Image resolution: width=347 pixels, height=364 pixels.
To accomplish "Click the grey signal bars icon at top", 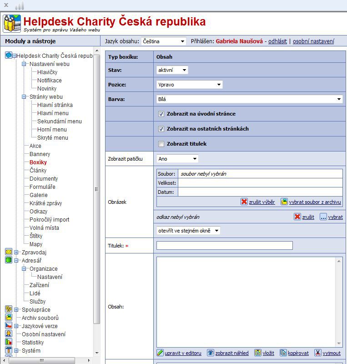I will tap(20, 5).
